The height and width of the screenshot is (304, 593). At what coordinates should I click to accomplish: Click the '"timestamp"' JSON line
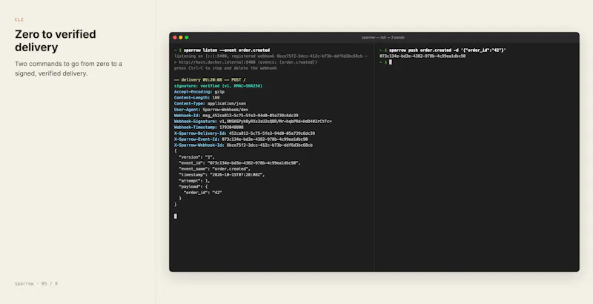point(222,175)
